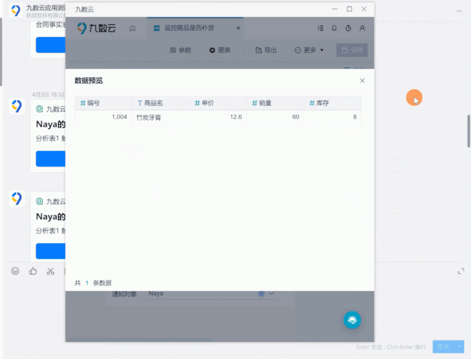Open the emoji picker in chat toolbar
471x359 pixels.
(x=15, y=271)
